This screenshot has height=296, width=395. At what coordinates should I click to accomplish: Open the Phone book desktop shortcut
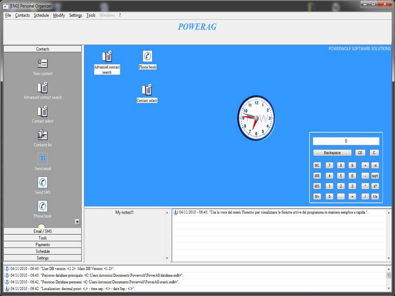click(x=147, y=57)
